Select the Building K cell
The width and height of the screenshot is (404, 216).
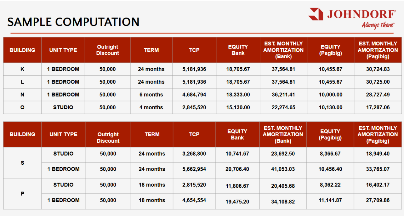click(x=22, y=69)
